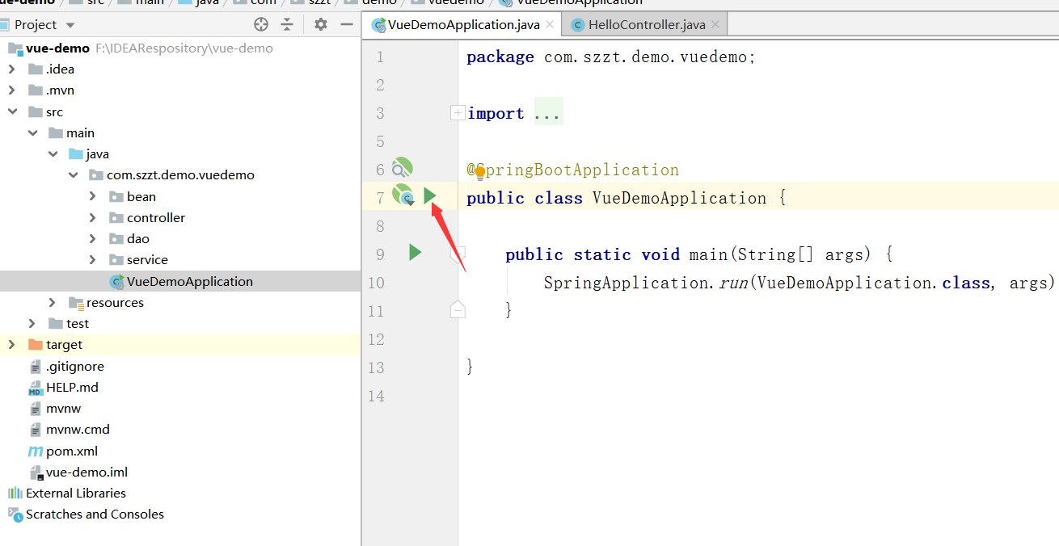Expand the controller package chevron
Image resolution: width=1059 pixels, height=546 pixels.
tap(93, 218)
